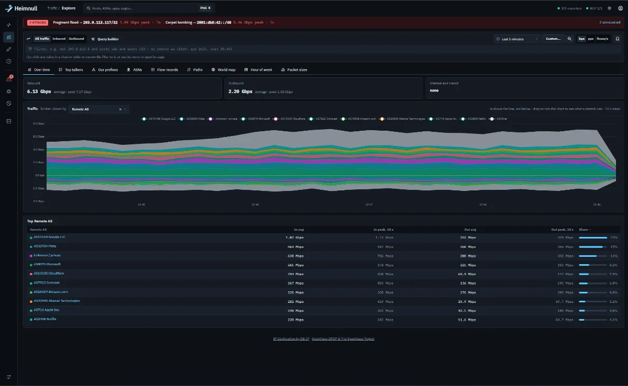Select Outbound traffic direction

coord(76,39)
